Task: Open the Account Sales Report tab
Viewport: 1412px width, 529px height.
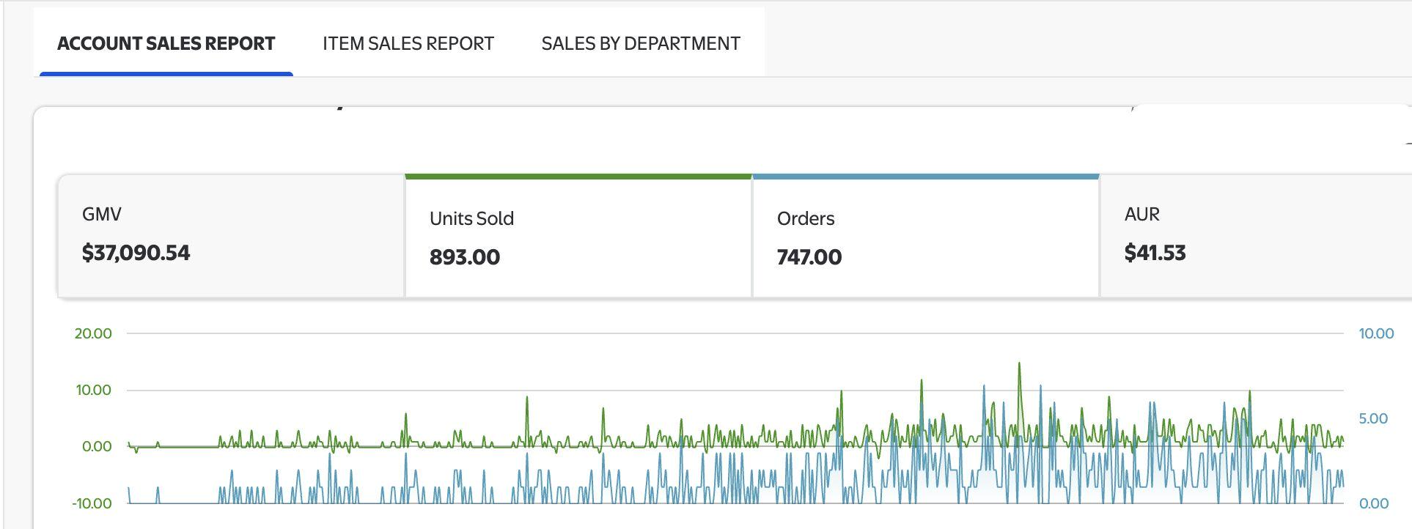Action: 166,43
